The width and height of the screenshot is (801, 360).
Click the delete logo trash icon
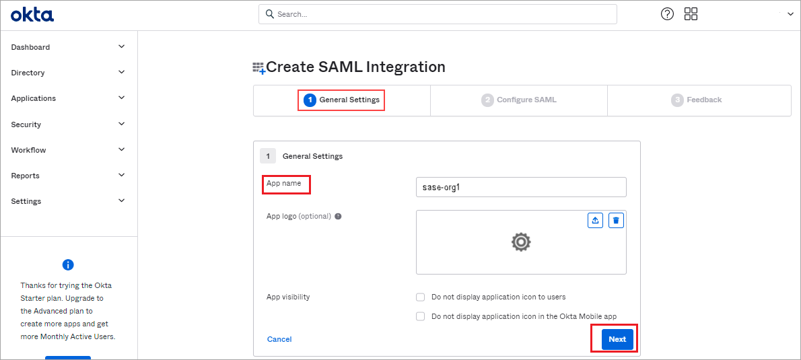pyautogui.click(x=615, y=221)
